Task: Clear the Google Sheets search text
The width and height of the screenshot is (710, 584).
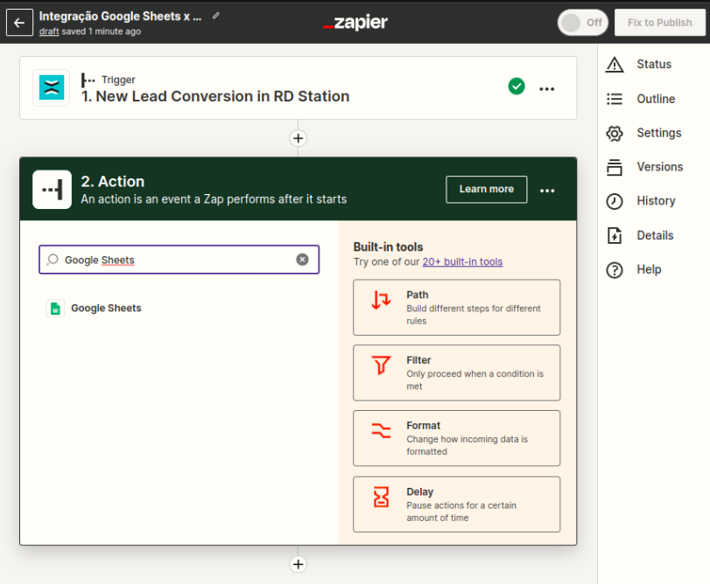Action: click(x=303, y=260)
